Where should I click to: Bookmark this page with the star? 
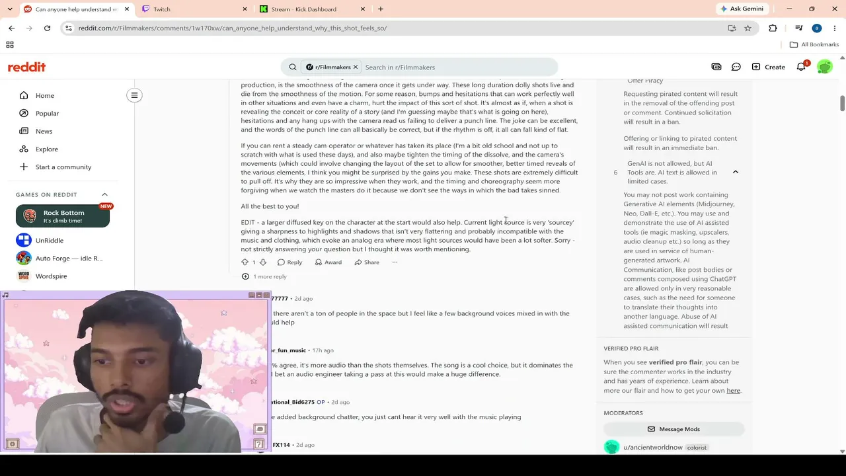[x=748, y=28]
